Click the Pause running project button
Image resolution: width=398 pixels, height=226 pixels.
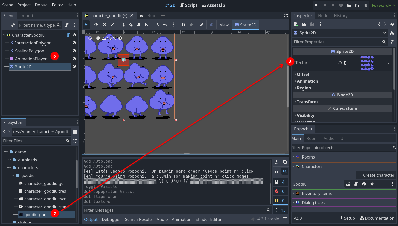click(x=325, y=5)
